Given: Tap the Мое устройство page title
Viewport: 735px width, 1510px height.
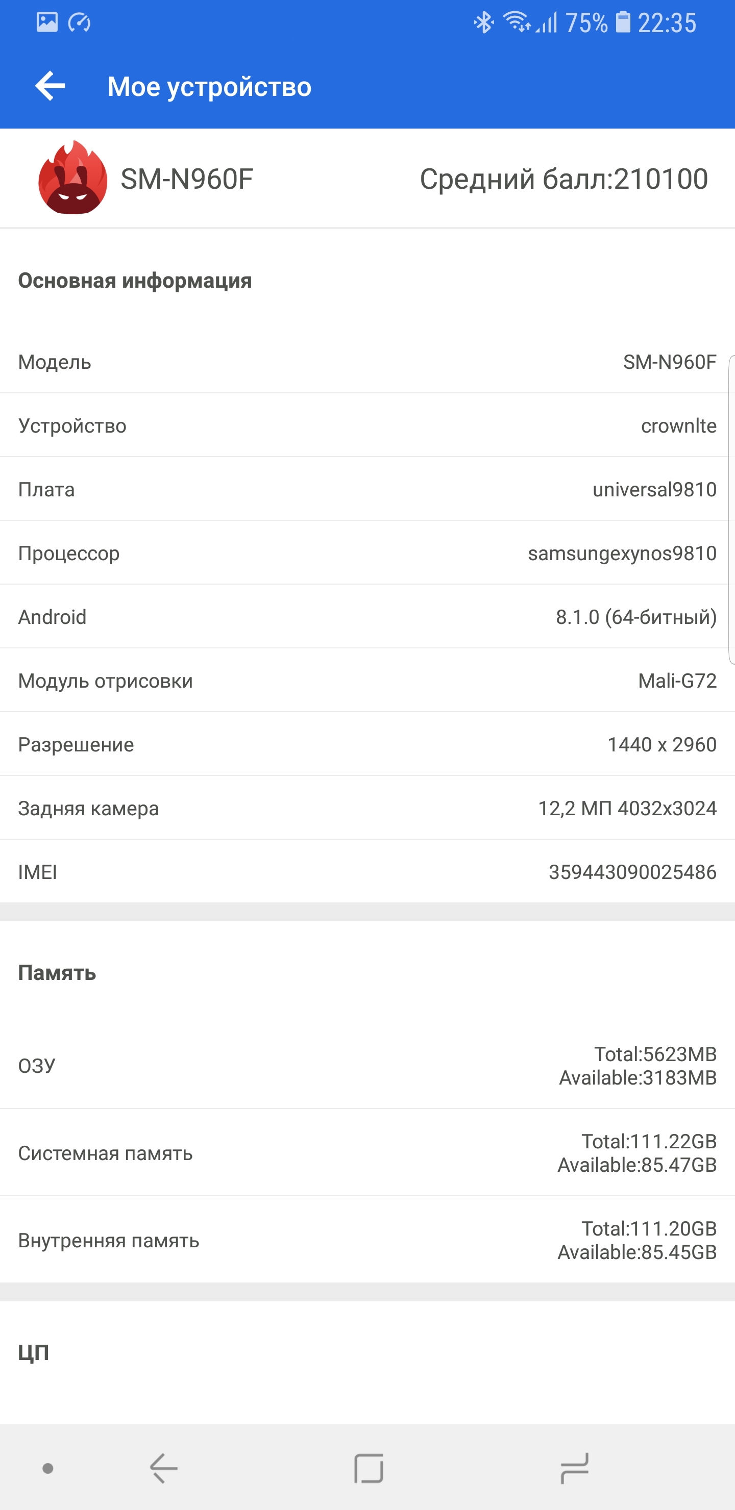Looking at the screenshot, I should tap(209, 87).
